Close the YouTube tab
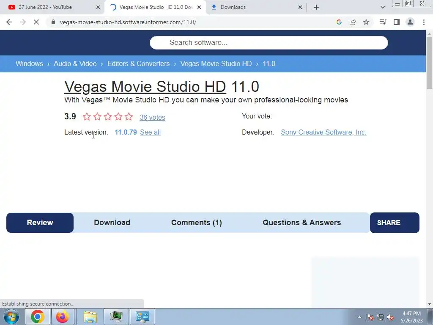The height and width of the screenshot is (325, 433). click(x=98, y=7)
